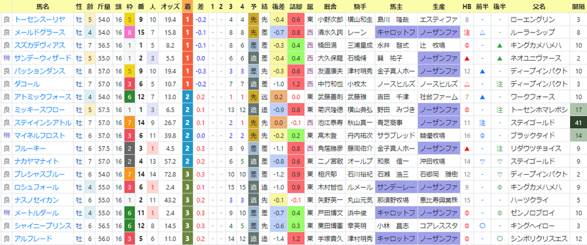Open horse link メールドグラース
This screenshot has width=587, height=245.
click(x=39, y=33)
